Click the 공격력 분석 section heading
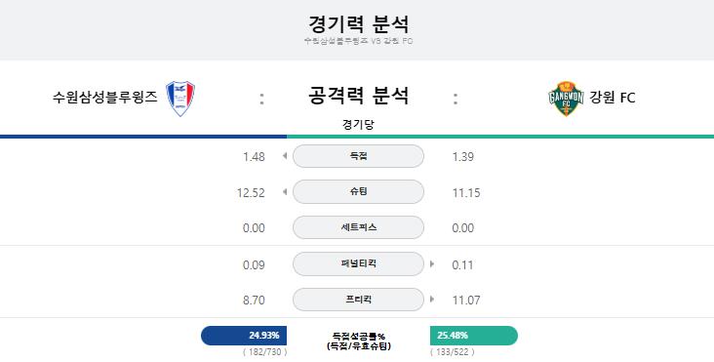 358,96
